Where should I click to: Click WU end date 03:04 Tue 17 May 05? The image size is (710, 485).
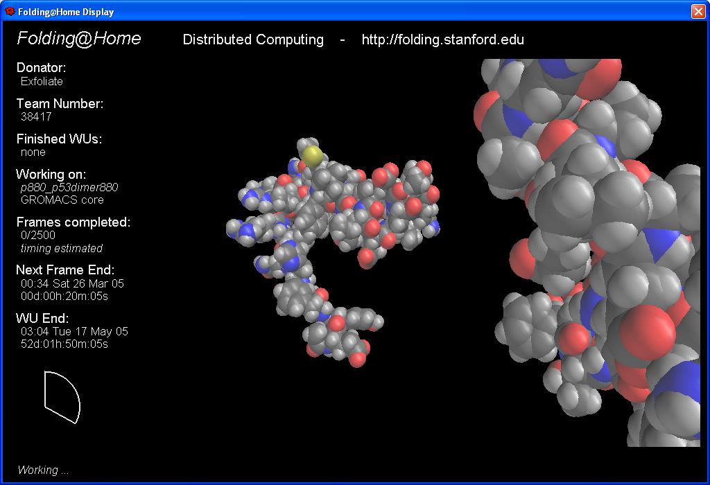point(74,332)
